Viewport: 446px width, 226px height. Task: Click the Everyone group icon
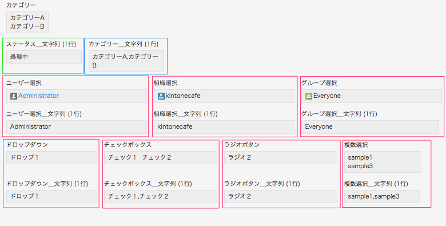pos(309,96)
